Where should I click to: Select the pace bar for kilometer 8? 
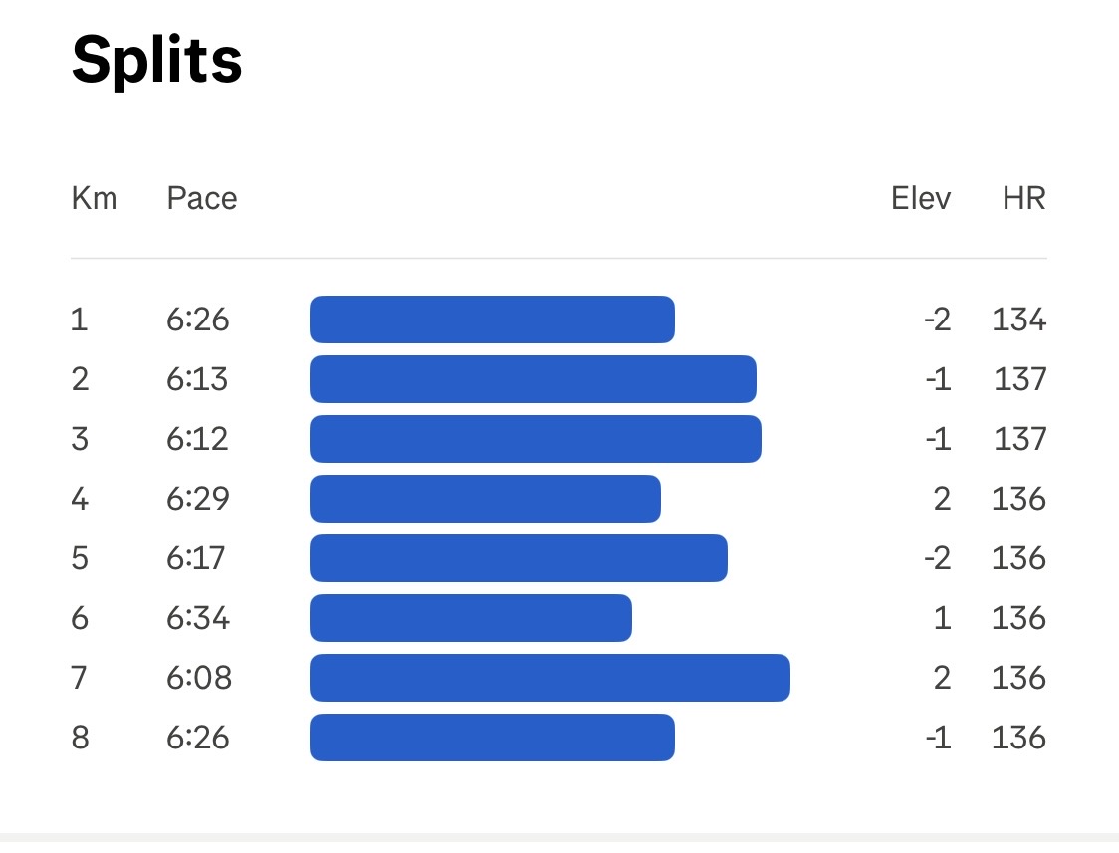coord(493,738)
